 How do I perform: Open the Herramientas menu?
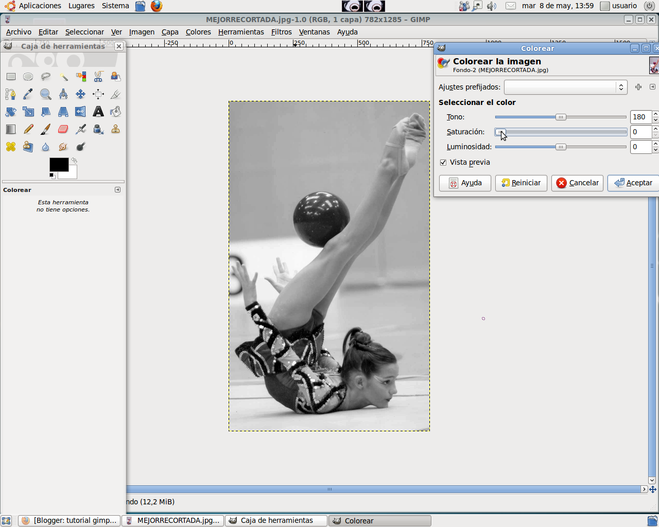pyautogui.click(x=241, y=32)
